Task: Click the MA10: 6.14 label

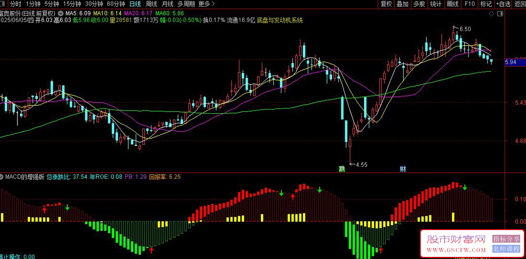Action: click(107, 14)
